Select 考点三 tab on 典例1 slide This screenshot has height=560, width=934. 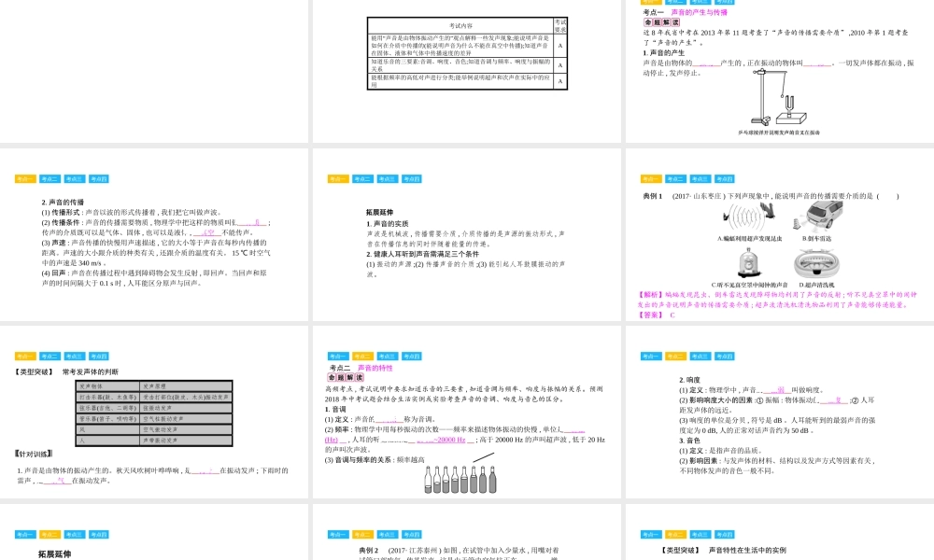(700, 179)
